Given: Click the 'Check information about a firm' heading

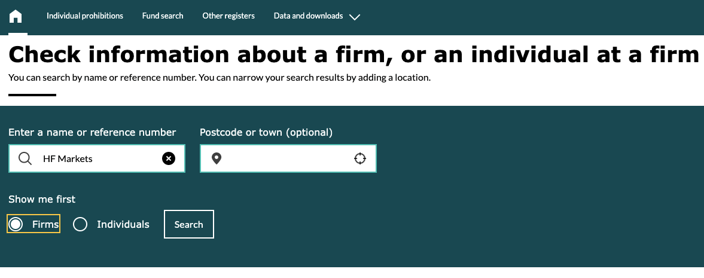Looking at the screenshot, I should coord(354,54).
